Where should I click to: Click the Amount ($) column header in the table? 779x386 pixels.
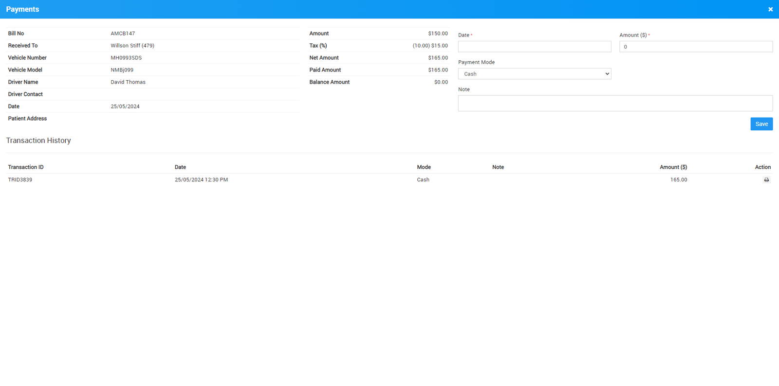673,167
